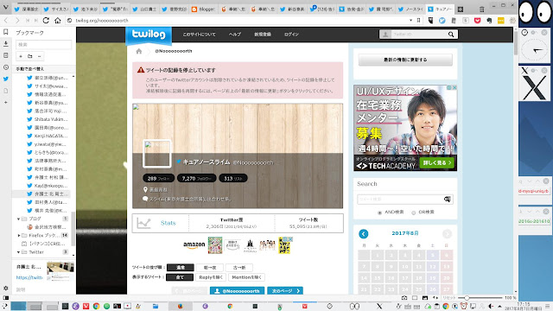Click 詳しく見る in the TechAcademy ad
The height and width of the screenshot is (311, 553).
tap(436, 163)
